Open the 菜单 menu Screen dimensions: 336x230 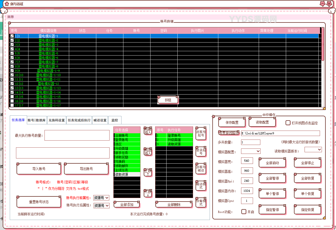pos(11,17)
